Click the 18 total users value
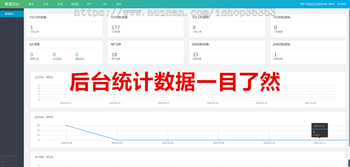 [114, 55]
